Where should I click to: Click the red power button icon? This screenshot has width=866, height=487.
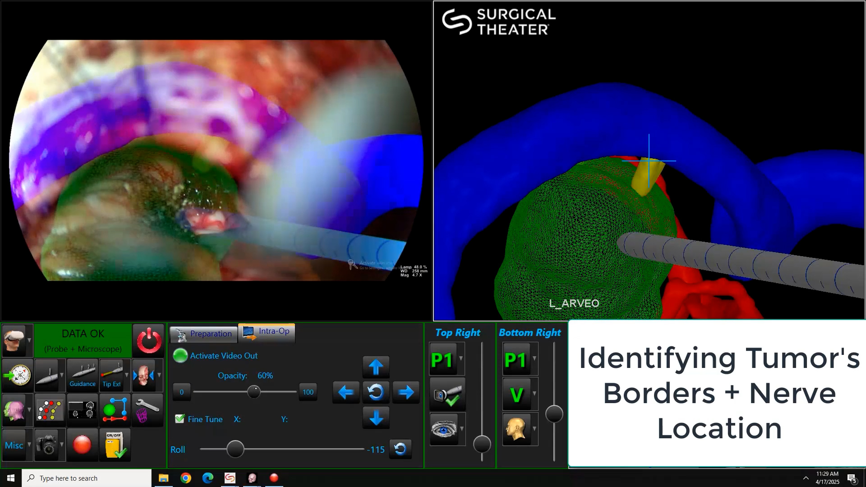[149, 341]
